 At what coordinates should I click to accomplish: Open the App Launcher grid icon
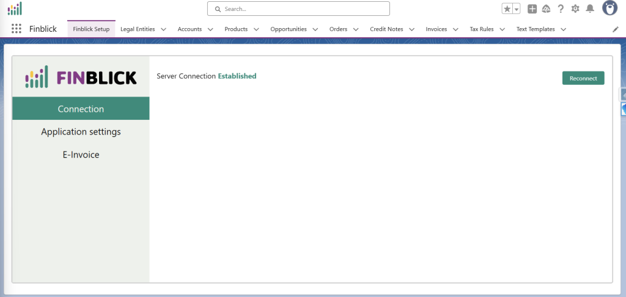click(x=17, y=29)
